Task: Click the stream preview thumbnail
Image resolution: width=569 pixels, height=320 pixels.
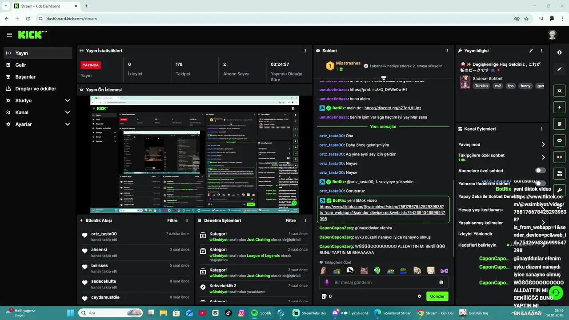Action: 195,154
